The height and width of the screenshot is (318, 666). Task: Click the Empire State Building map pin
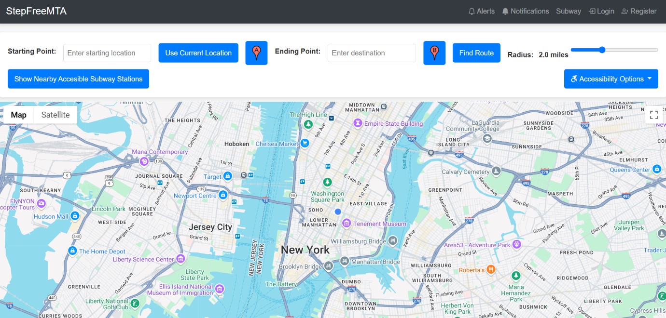[x=358, y=123]
